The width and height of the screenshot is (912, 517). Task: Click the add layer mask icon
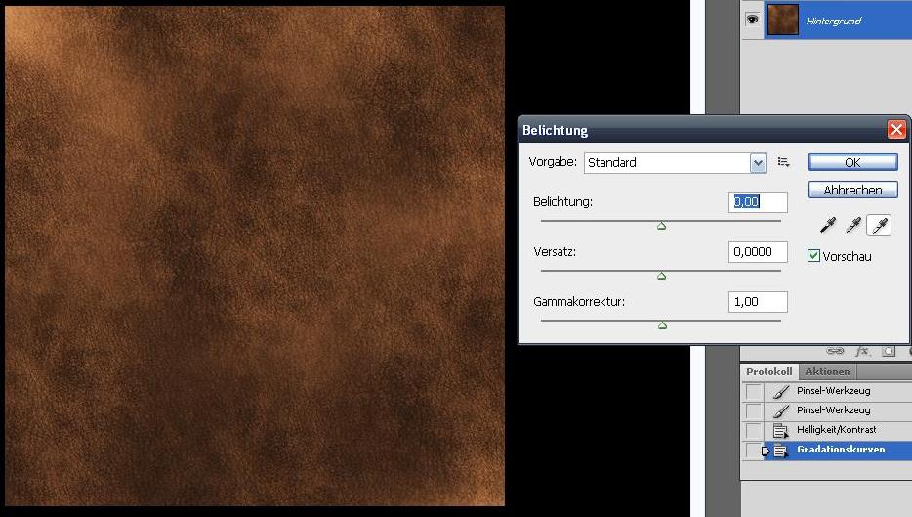(x=889, y=351)
